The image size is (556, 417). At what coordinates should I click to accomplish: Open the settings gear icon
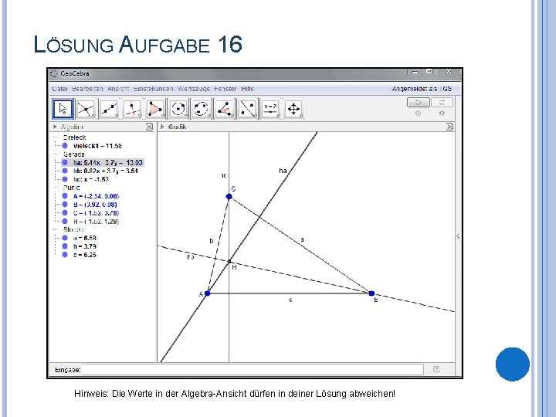coord(442,113)
